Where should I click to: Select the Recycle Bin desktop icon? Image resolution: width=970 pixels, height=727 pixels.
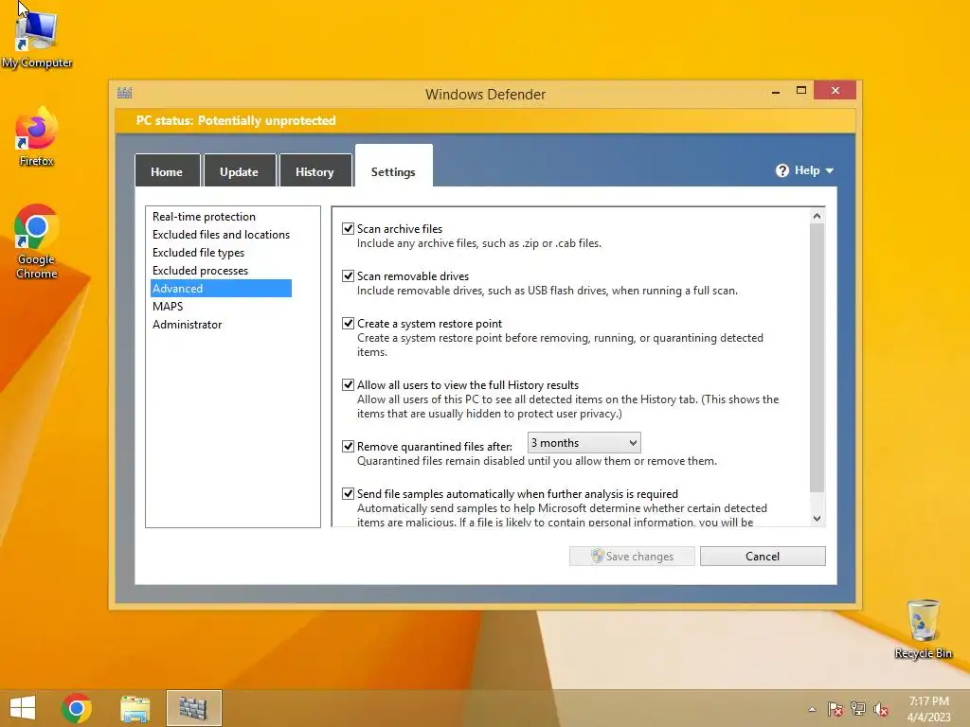[x=923, y=629]
